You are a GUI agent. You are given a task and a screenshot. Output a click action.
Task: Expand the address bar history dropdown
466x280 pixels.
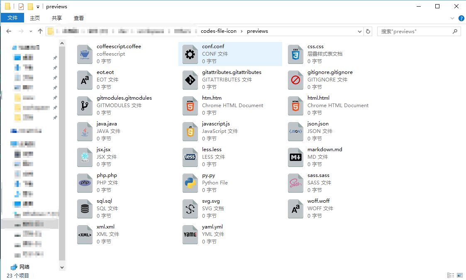360,31
